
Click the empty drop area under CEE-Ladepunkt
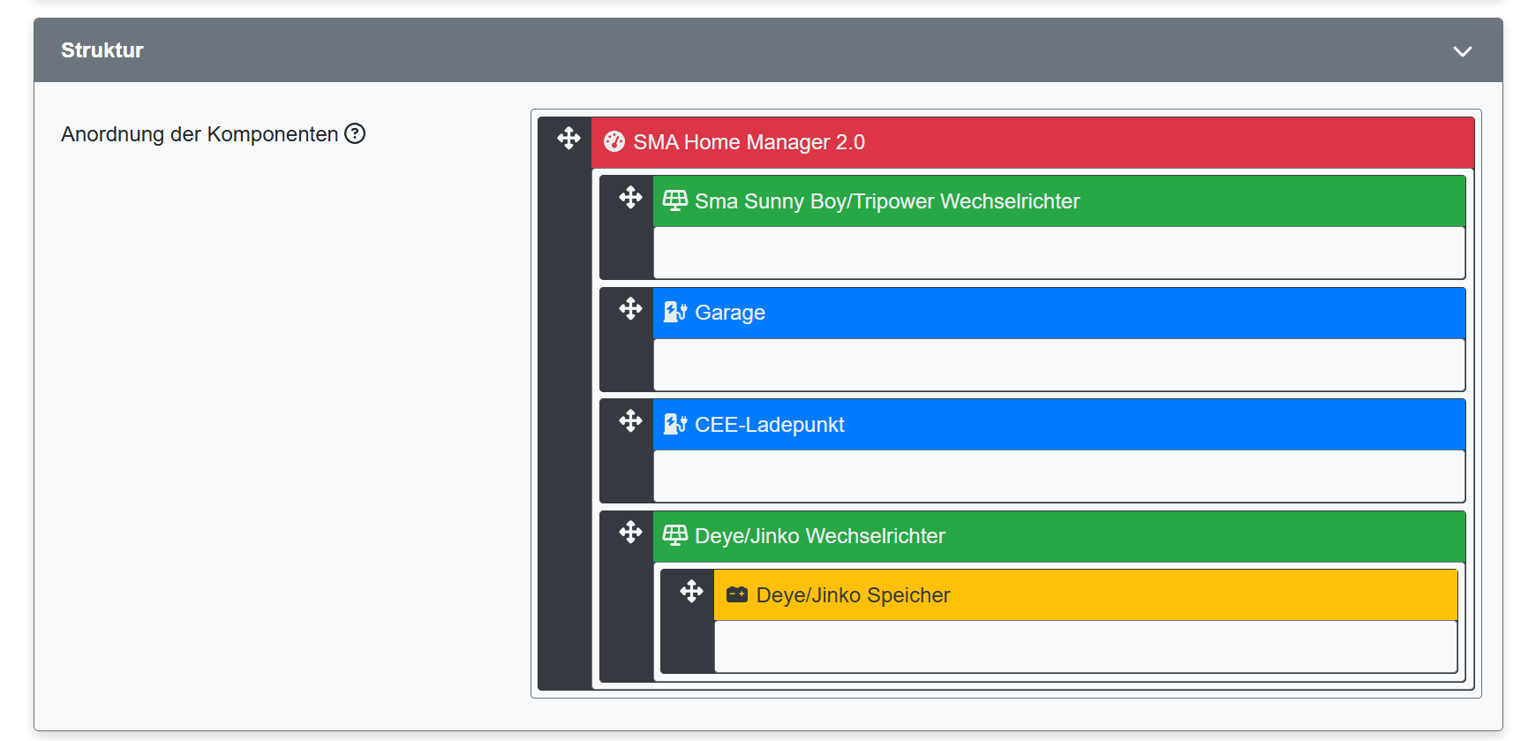[1059, 476]
